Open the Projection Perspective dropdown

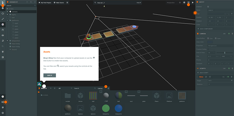click(x=220, y=46)
